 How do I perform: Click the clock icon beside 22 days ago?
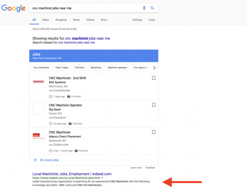(51, 124)
